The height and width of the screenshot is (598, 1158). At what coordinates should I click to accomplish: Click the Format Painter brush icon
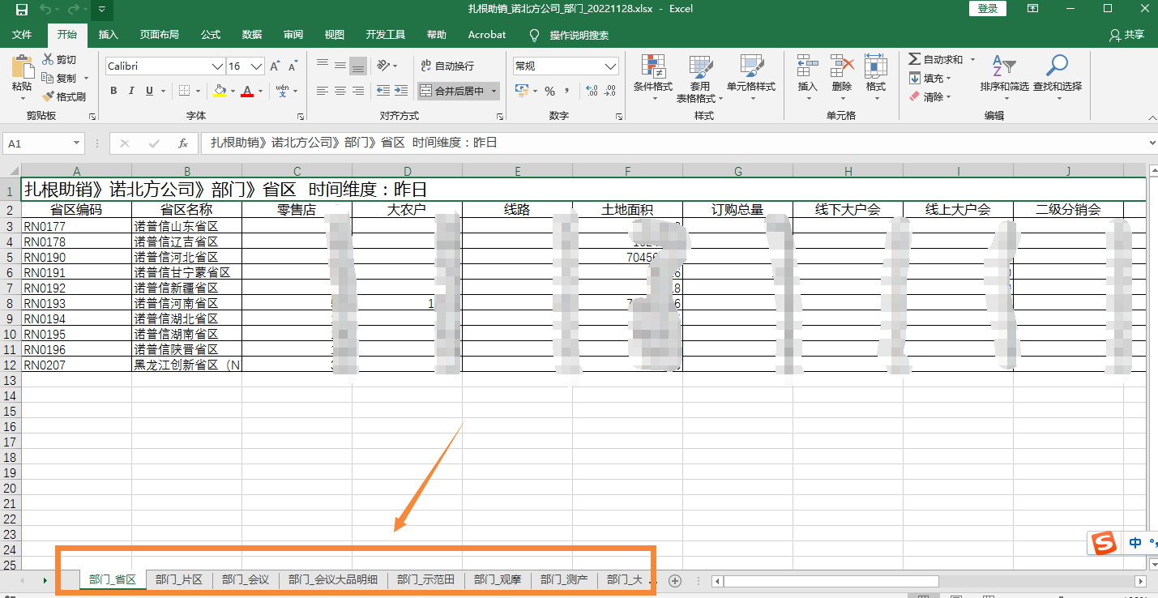[x=48, y=96]
